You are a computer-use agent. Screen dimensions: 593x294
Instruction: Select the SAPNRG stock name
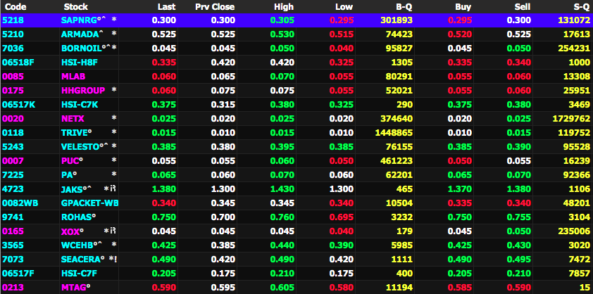pos(79,20)
